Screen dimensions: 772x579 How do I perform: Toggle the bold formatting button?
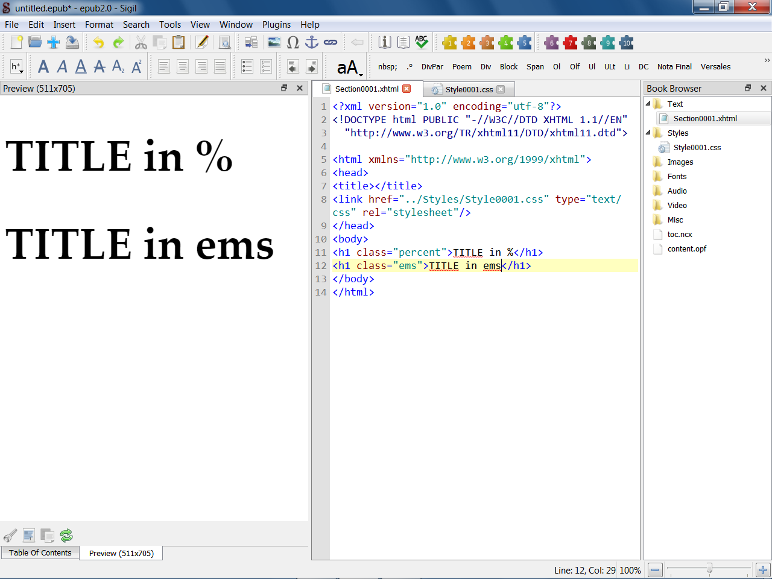[x=43, y=66]
